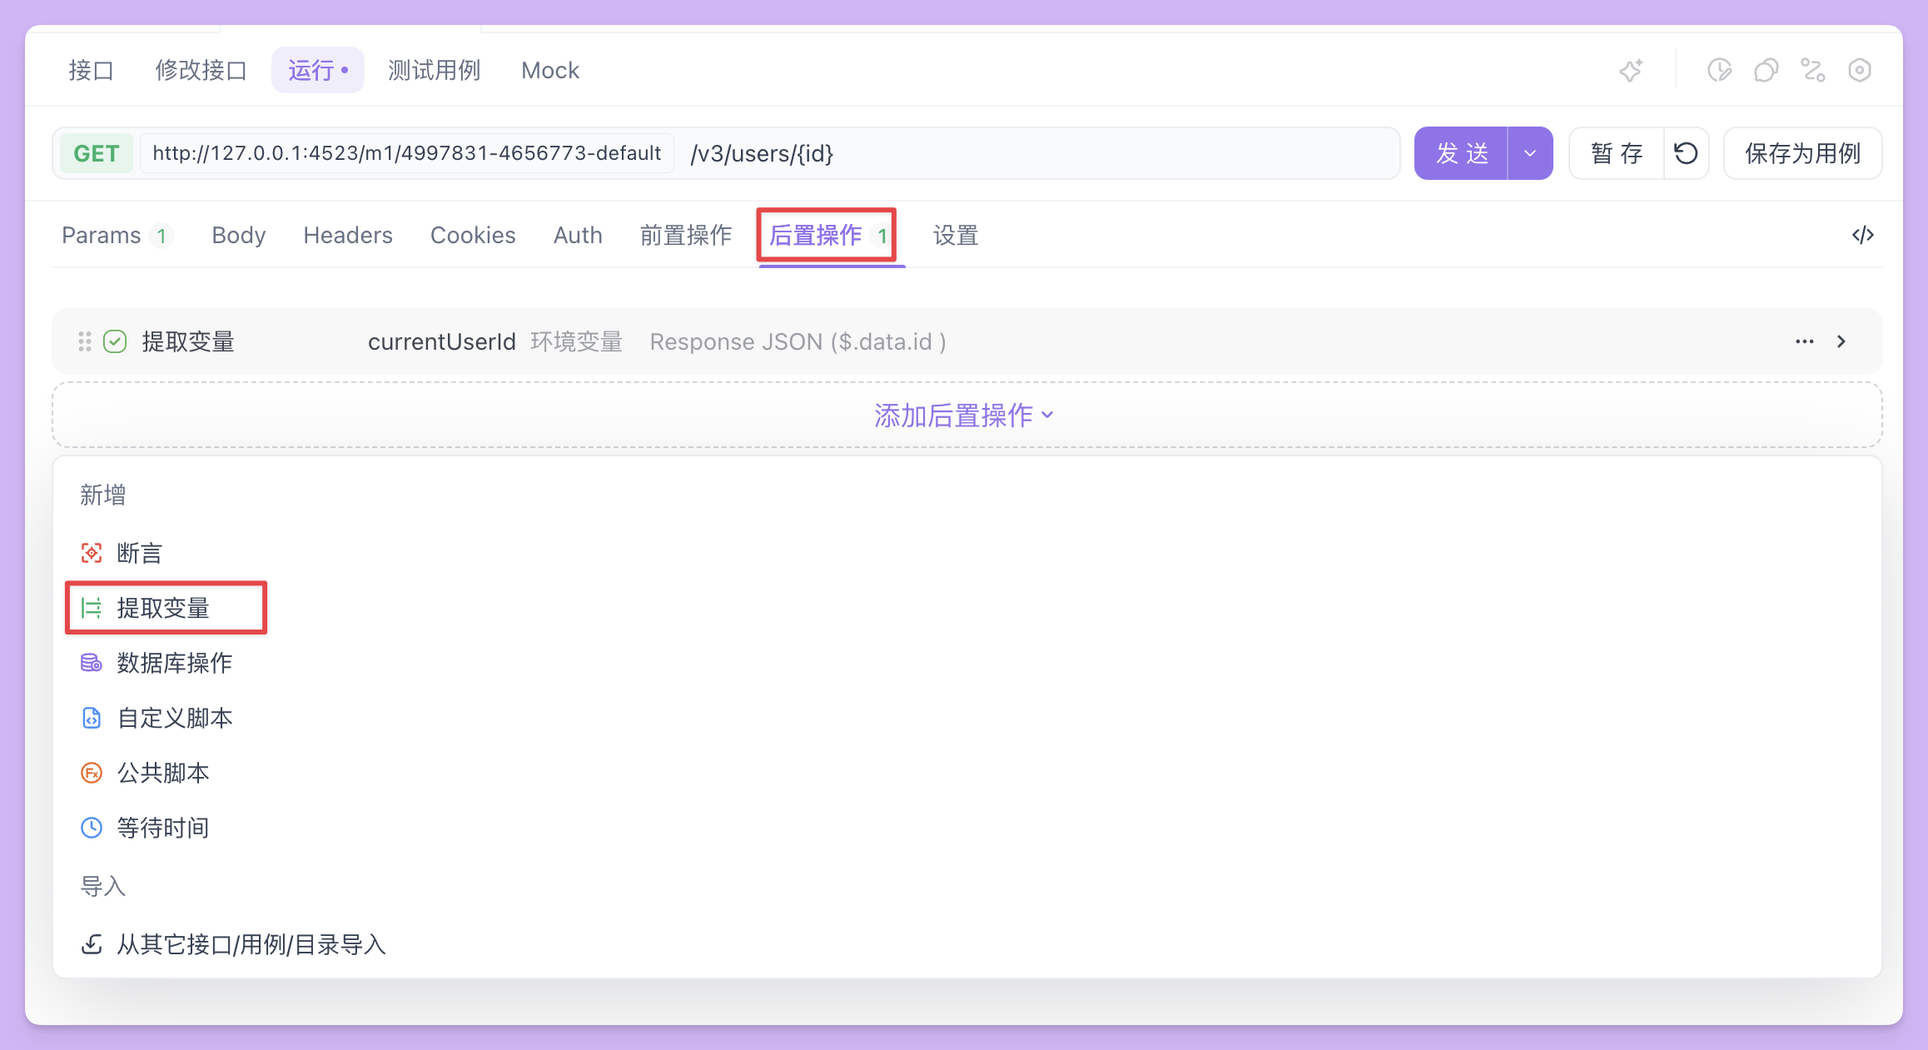Open the Body tab
The width and height of the screenshot is (1928, 1050).
pos(239,236)
